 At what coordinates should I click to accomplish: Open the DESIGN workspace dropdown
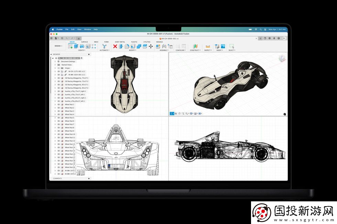(x=58, y=46)
